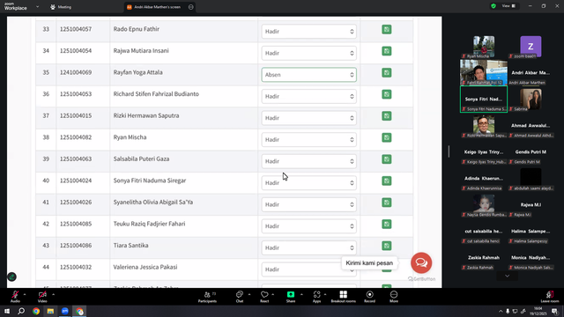The image size is (564, 317).
Task: Open Zoom app in Windows taskbar
Action: click(x=64, y=311)
